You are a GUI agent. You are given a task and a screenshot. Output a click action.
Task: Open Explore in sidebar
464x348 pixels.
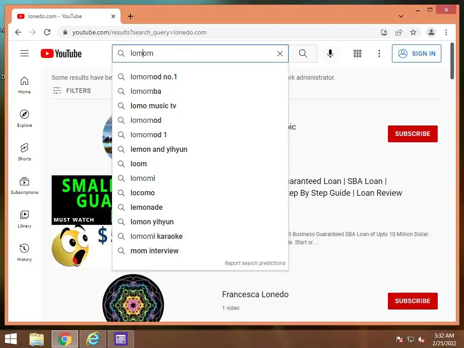click(24, 119)
